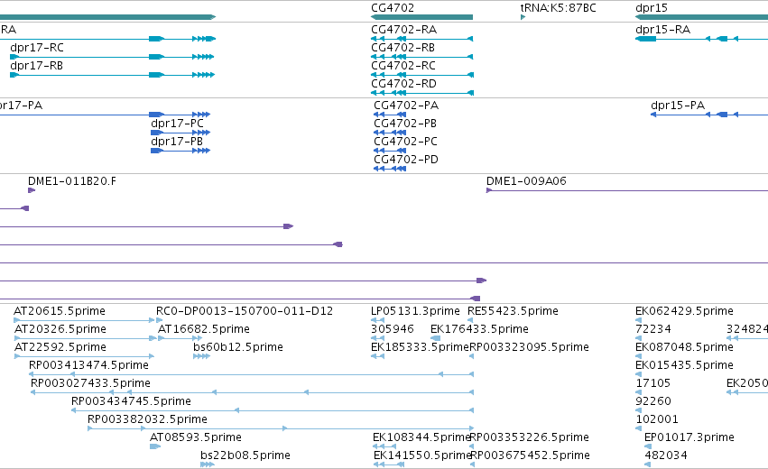
Task: Select feature 17105
Action: 652,383
